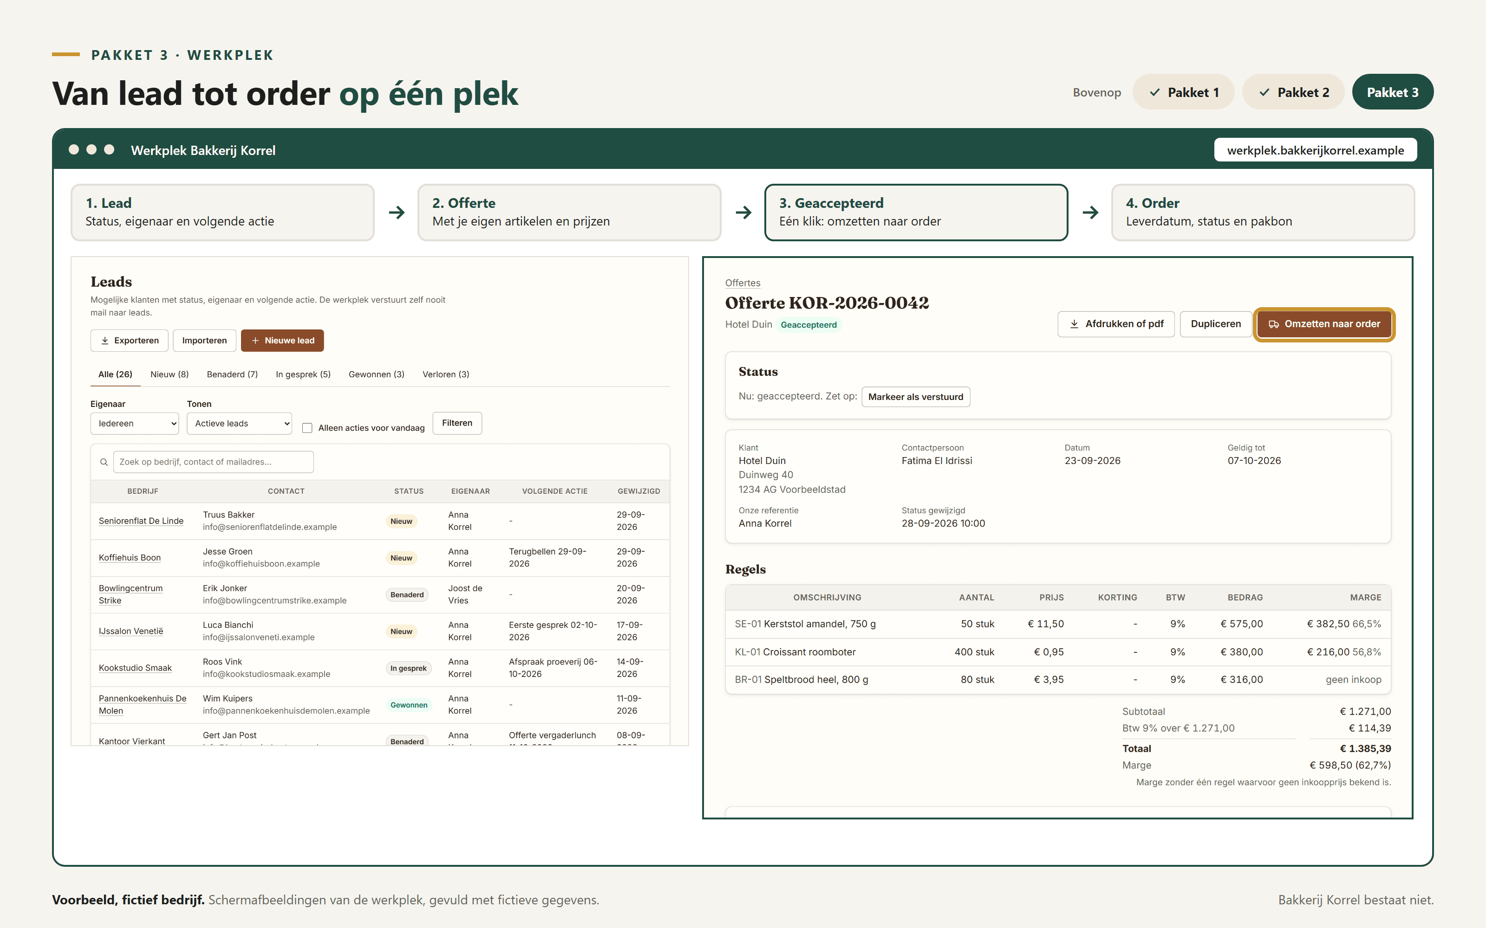Click the download icon on Afdrukken of pdf
Image resolution: width=1486 pixels, height=928 pixels.
(x=1074, y=324)
